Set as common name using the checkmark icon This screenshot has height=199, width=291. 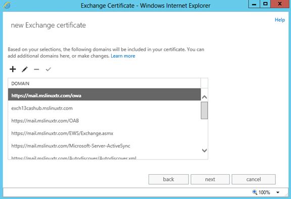[48, 69]
